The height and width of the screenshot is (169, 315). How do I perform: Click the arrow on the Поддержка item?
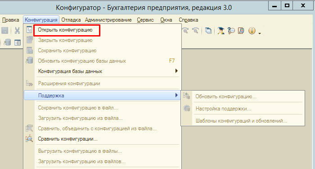click(176, 95)
